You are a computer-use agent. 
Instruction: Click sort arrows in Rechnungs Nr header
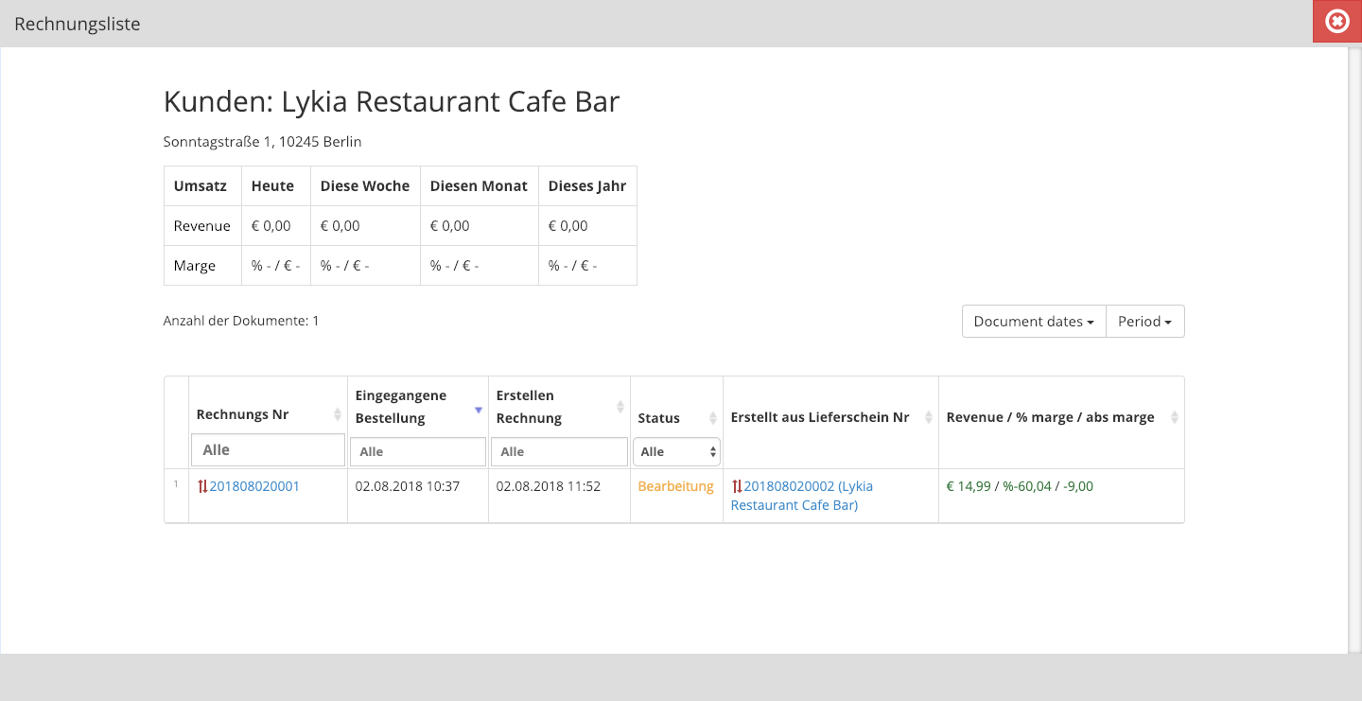(x=338, y=414)
